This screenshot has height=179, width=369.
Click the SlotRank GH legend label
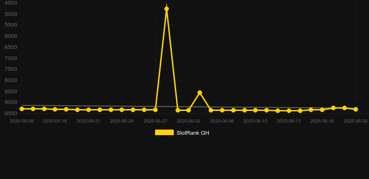193,133
